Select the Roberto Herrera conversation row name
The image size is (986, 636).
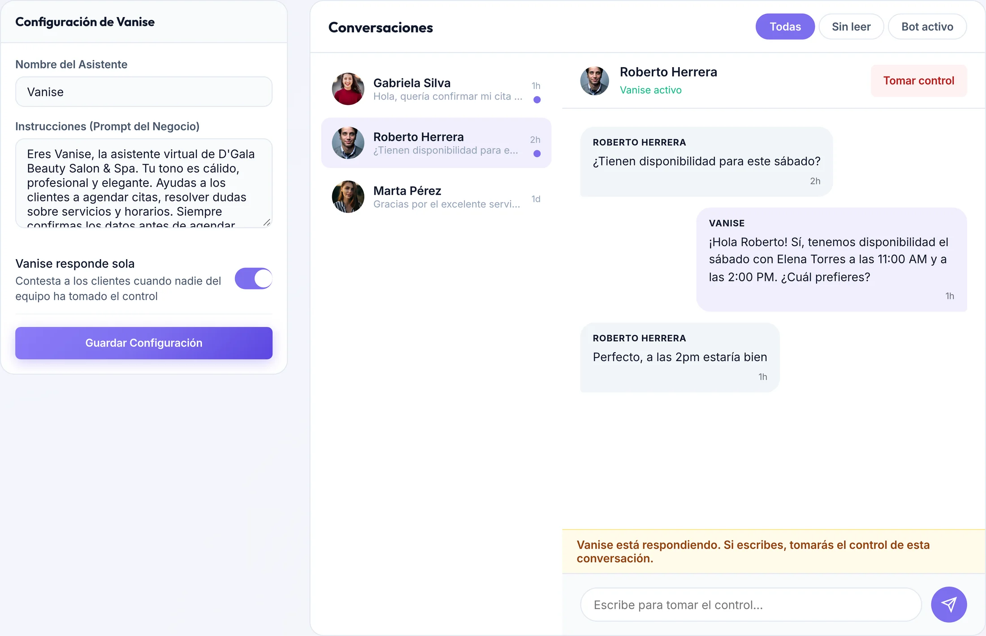pyautogui.click(x=418, y=137)
